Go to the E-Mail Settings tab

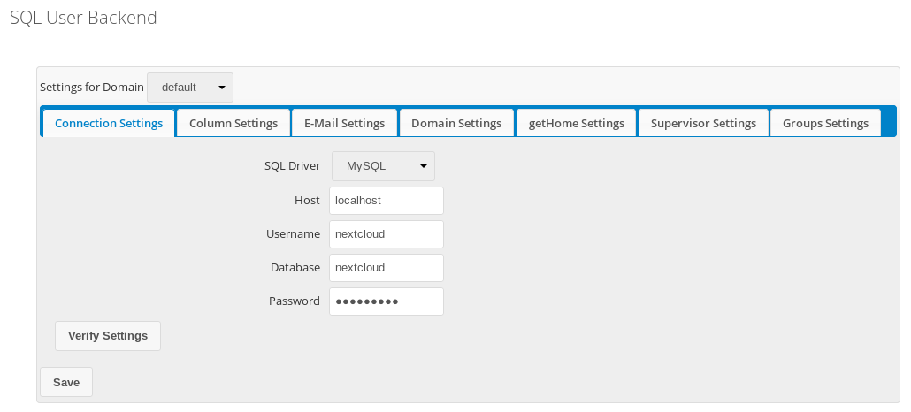point(344,123)
